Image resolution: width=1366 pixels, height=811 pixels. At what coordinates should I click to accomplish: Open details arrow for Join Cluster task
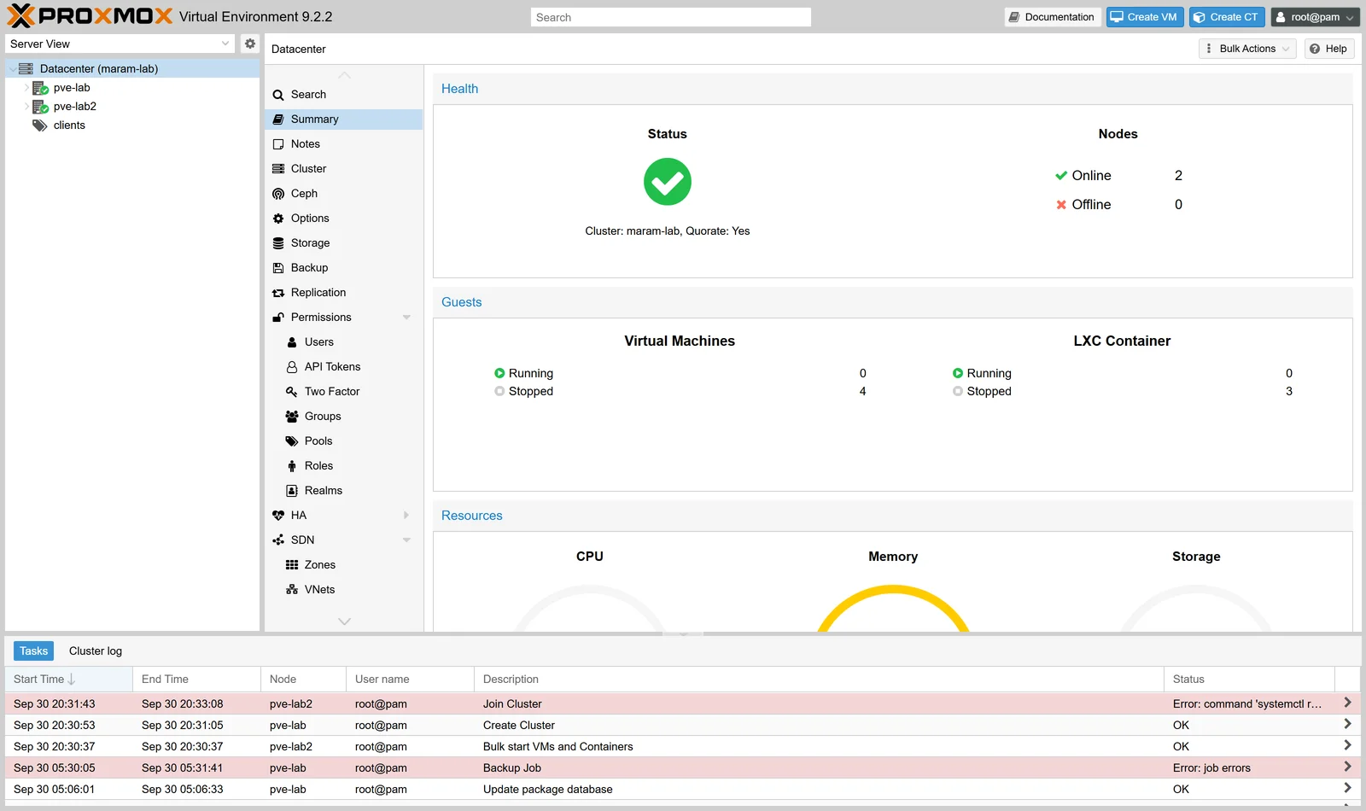pyautogui.click(x=1347, y=703)
